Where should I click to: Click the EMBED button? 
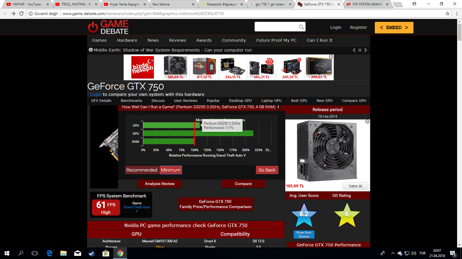click(x=394, y=28)
